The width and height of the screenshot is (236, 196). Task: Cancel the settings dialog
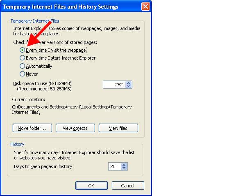coord(128,185)
